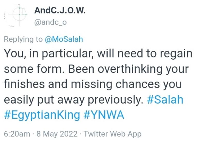
Task: Click the 8 May 2022 date
Action: [x=57, y=134]
